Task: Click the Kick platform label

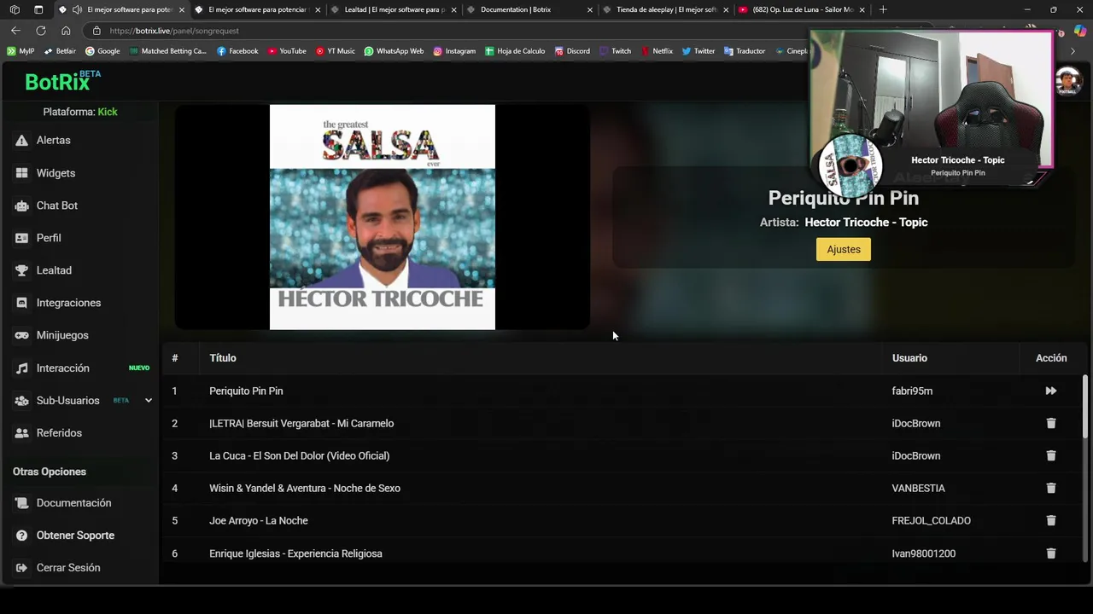Action: tap(108, 112)
